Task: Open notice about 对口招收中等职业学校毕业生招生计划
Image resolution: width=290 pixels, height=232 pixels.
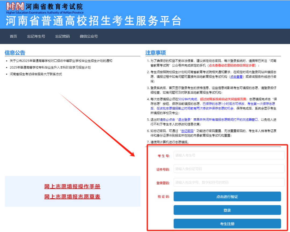Action: [x=61, y=61]
